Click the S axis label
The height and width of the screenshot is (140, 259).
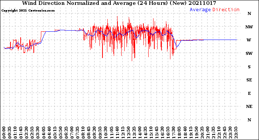click(x=249, y=67)
